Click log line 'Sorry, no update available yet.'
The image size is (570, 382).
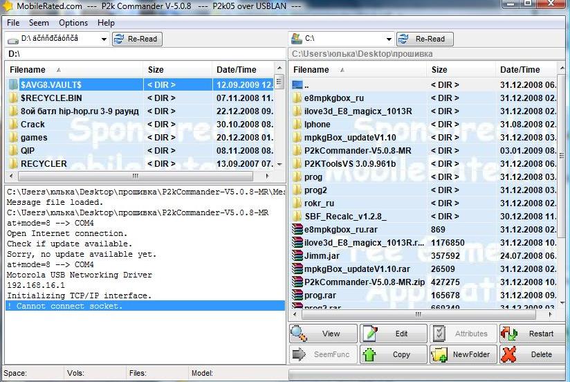tap(82, 254)
